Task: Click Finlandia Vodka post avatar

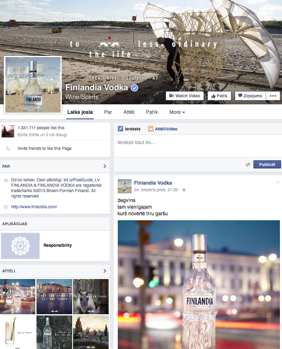Action: [x=124, y=186]
